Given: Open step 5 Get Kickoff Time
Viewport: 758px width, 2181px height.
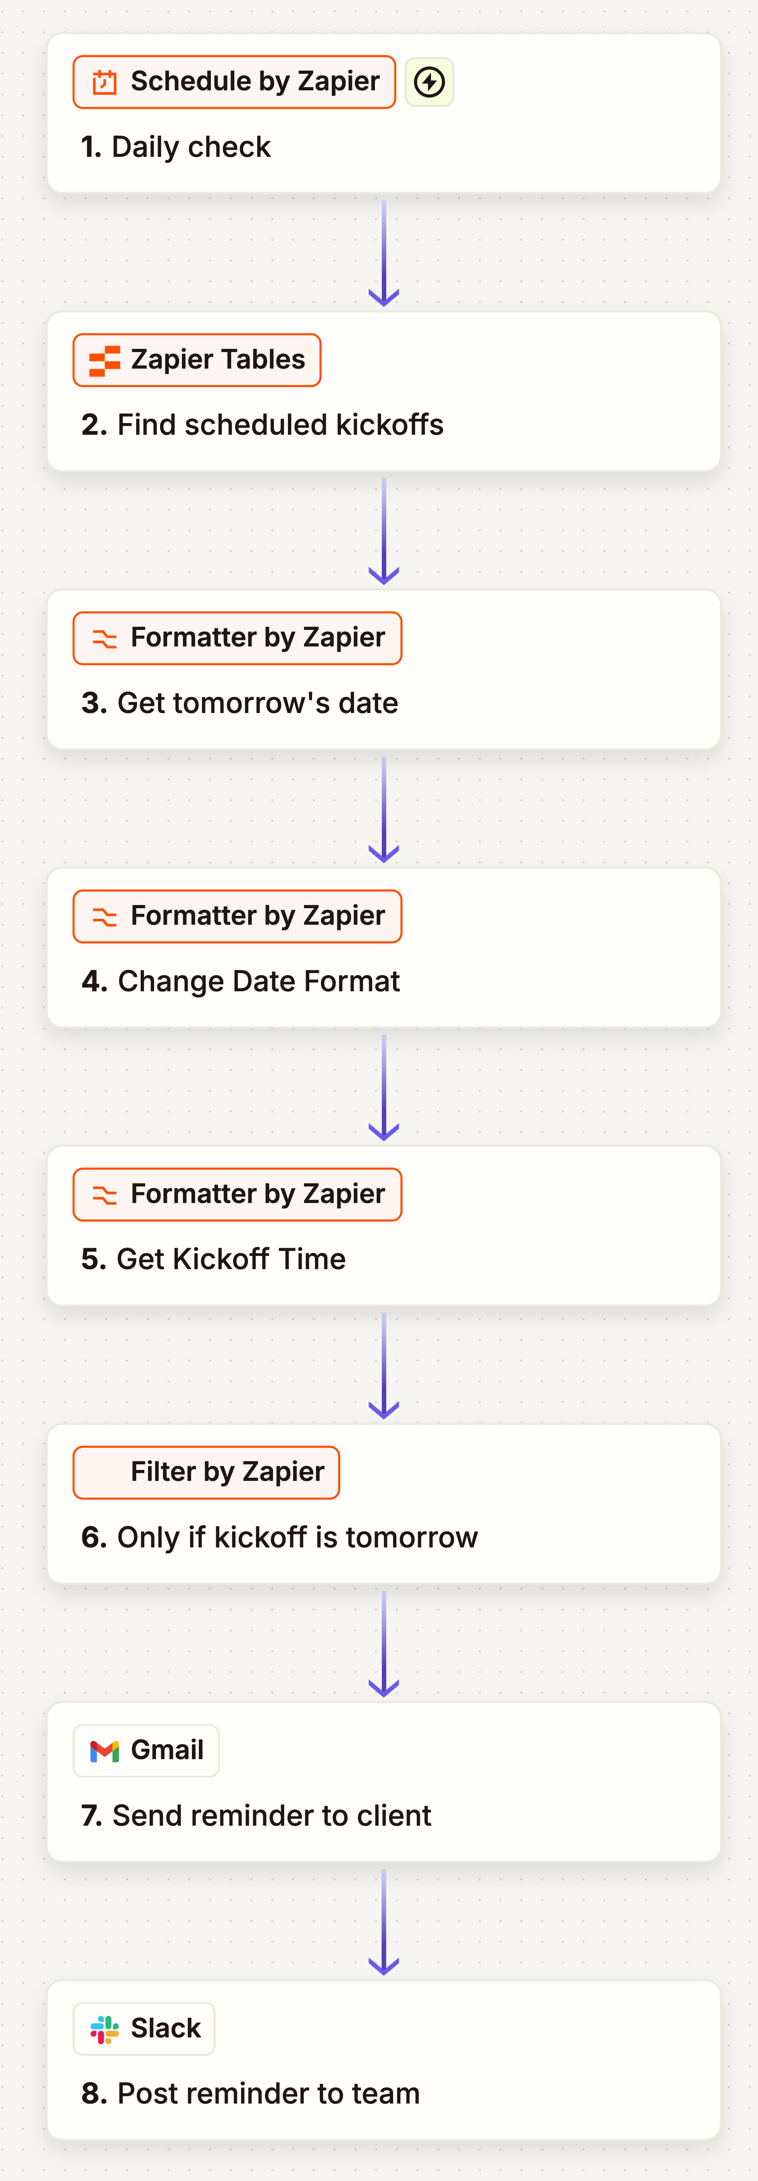Looking at the screenshot, I should [383, 1226].
